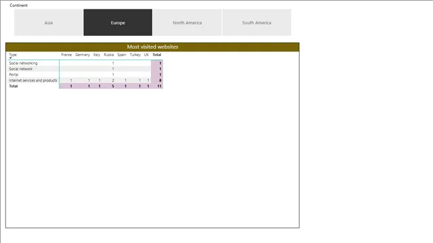The image size is (433, 243).
Task: Click row total for Social networking
Action: [160, 63]
